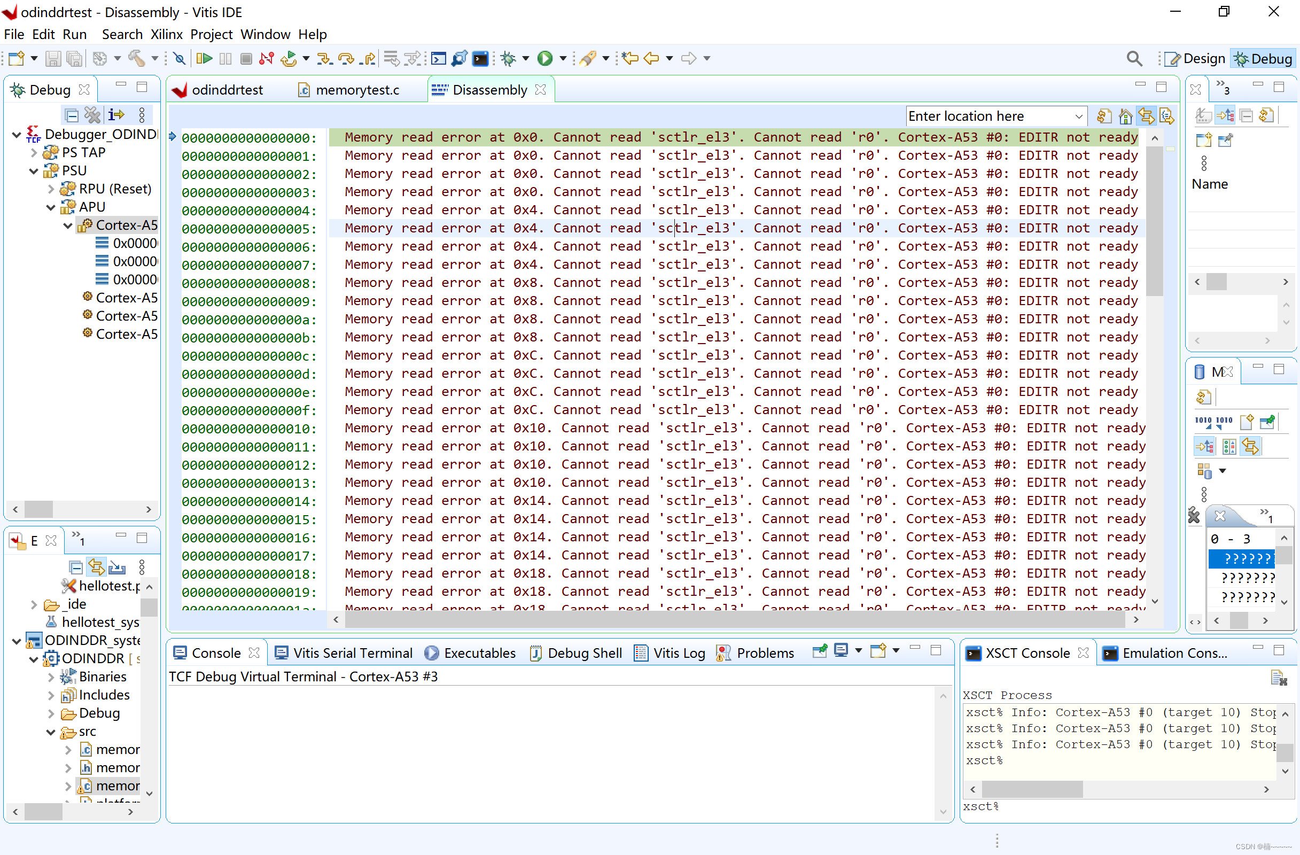Open the Enter location here dropdown

tap(1078, 116)
